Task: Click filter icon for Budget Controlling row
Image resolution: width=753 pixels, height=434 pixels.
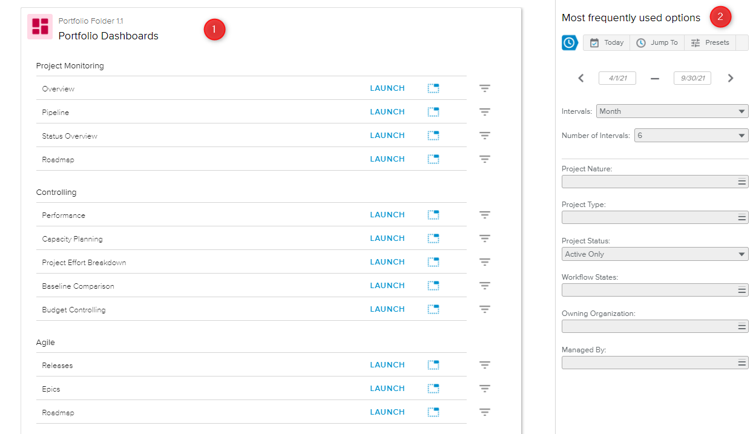Action: click(x=484, y=309)
